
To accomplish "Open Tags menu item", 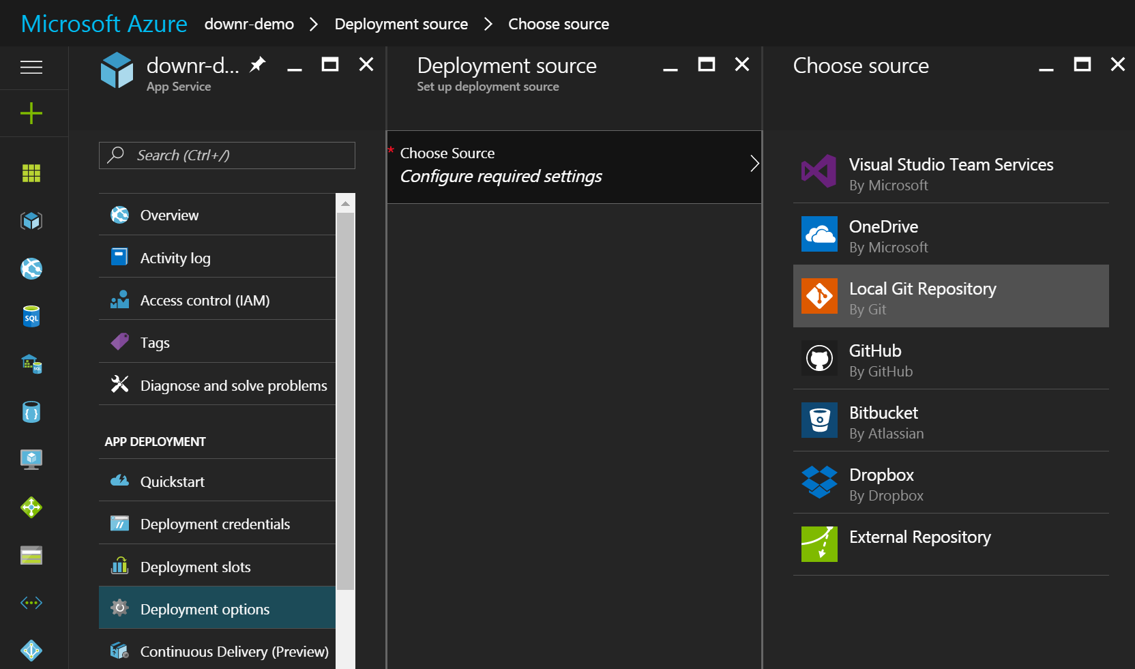I will point(217,342).
